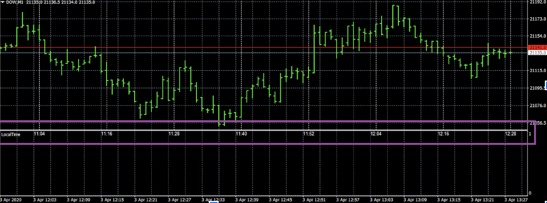Click the blue-white handle at bottom edge
This screenshot has width=547, height=203.
tap(214, 201)
